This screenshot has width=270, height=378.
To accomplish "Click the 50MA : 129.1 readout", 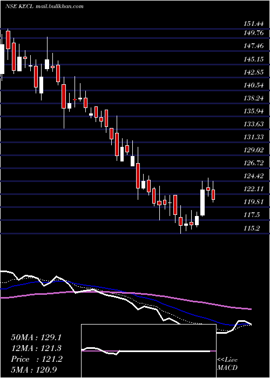I will pyautogui.click(x=36, y=337).
